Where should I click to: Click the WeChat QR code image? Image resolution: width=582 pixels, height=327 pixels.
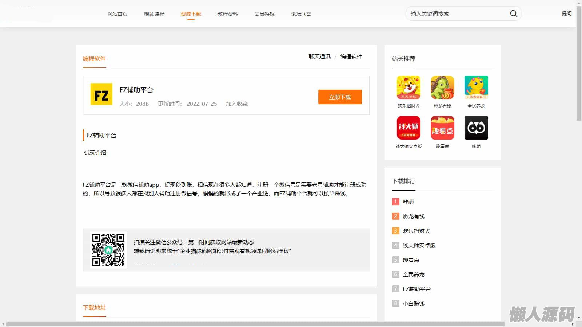108,250
